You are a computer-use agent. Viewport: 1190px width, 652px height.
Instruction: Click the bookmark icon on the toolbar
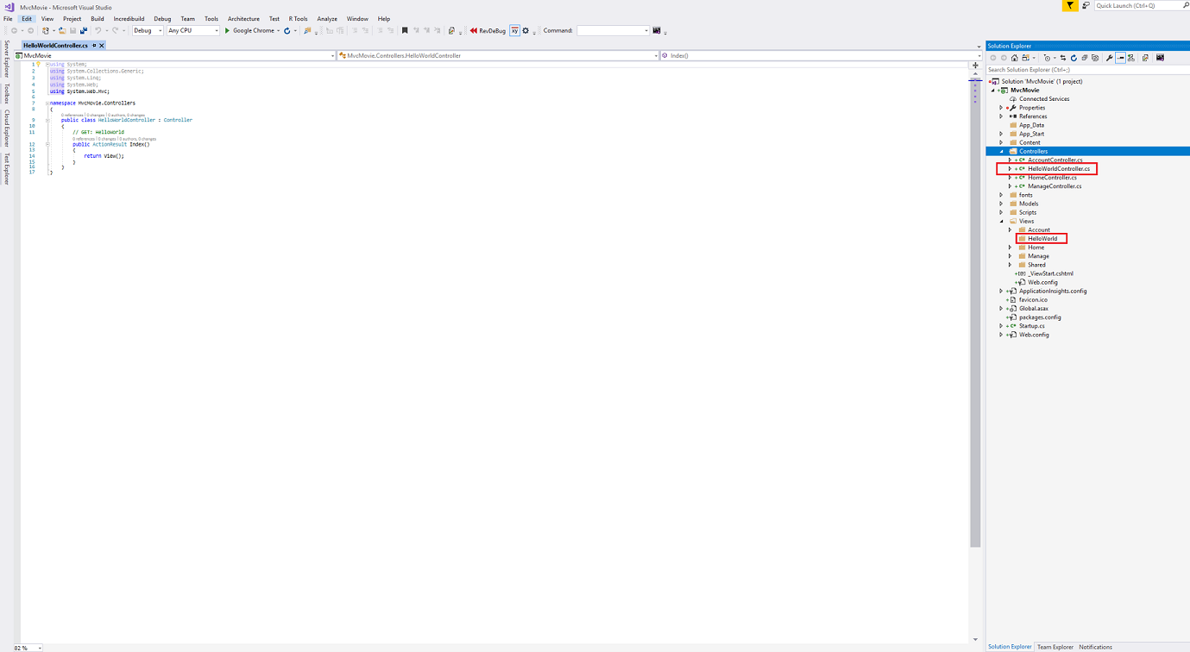click(406, 31)
